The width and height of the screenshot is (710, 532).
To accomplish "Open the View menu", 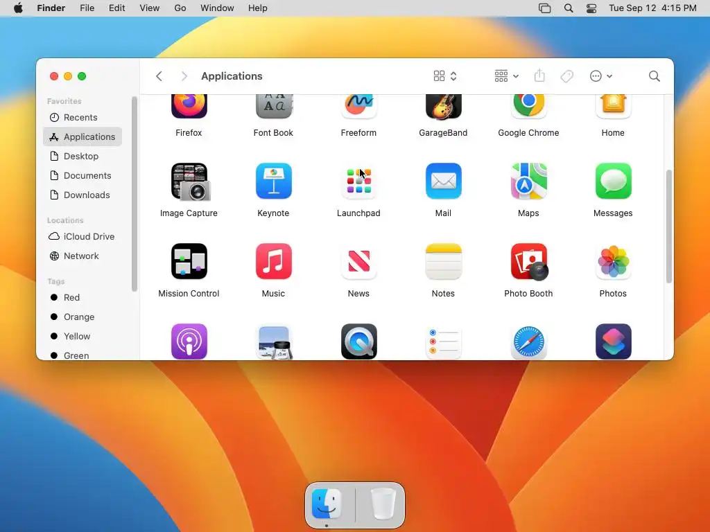I will (150, 8).
